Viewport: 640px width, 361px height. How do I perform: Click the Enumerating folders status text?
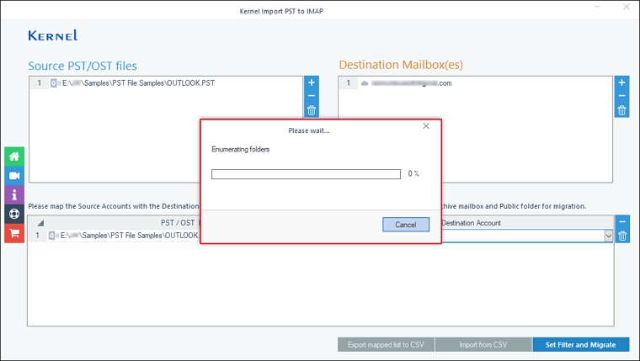[240, 149]
